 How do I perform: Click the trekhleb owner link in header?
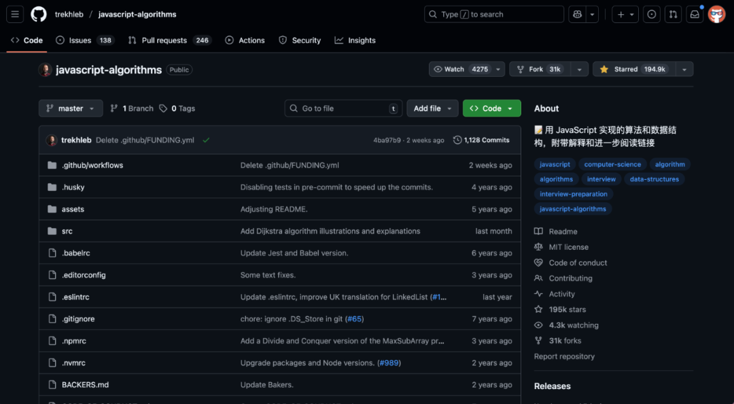coord(69,14)
